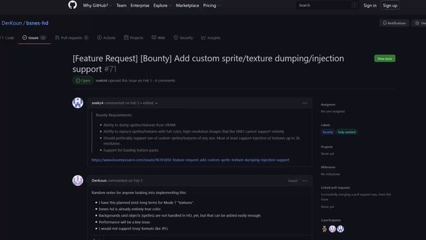The image size is (426, 240).
Task: Focus the Search input field
Action: point(327,5)
